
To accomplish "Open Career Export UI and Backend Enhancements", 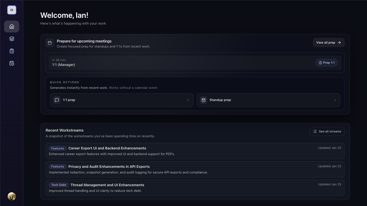I will [x=107, y=148].
